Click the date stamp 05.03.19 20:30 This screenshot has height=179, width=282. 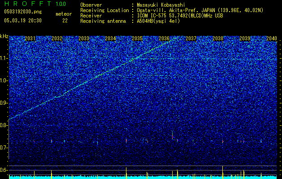tap(23, 21)
